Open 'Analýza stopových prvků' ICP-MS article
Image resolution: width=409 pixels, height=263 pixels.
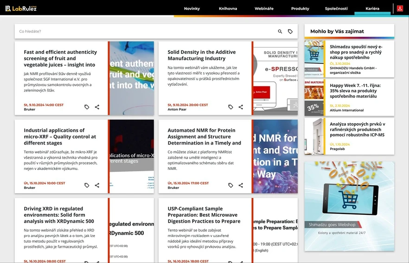358,130
